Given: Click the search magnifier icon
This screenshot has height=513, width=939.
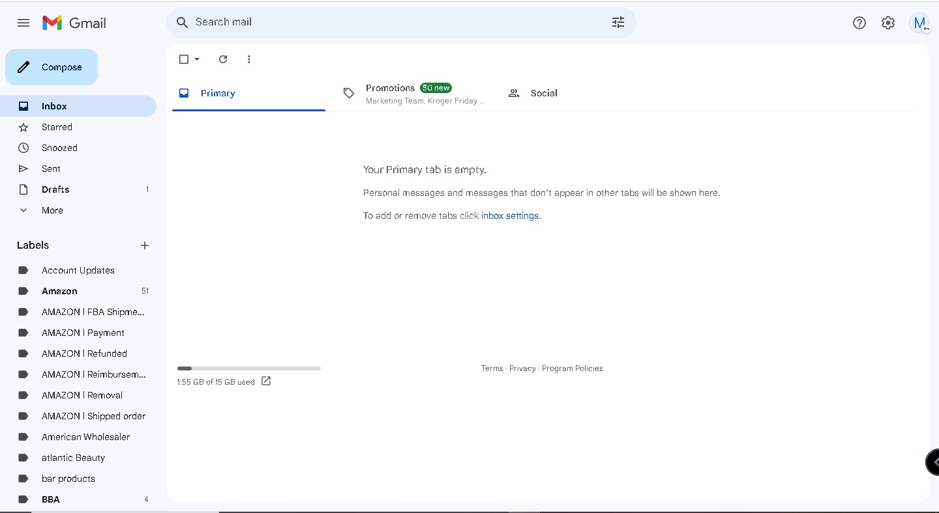Looking at the screenshot, I should (x=183, y=22).
